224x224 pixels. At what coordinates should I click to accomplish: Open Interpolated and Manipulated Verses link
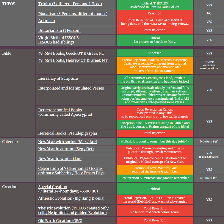pos(71,88)
